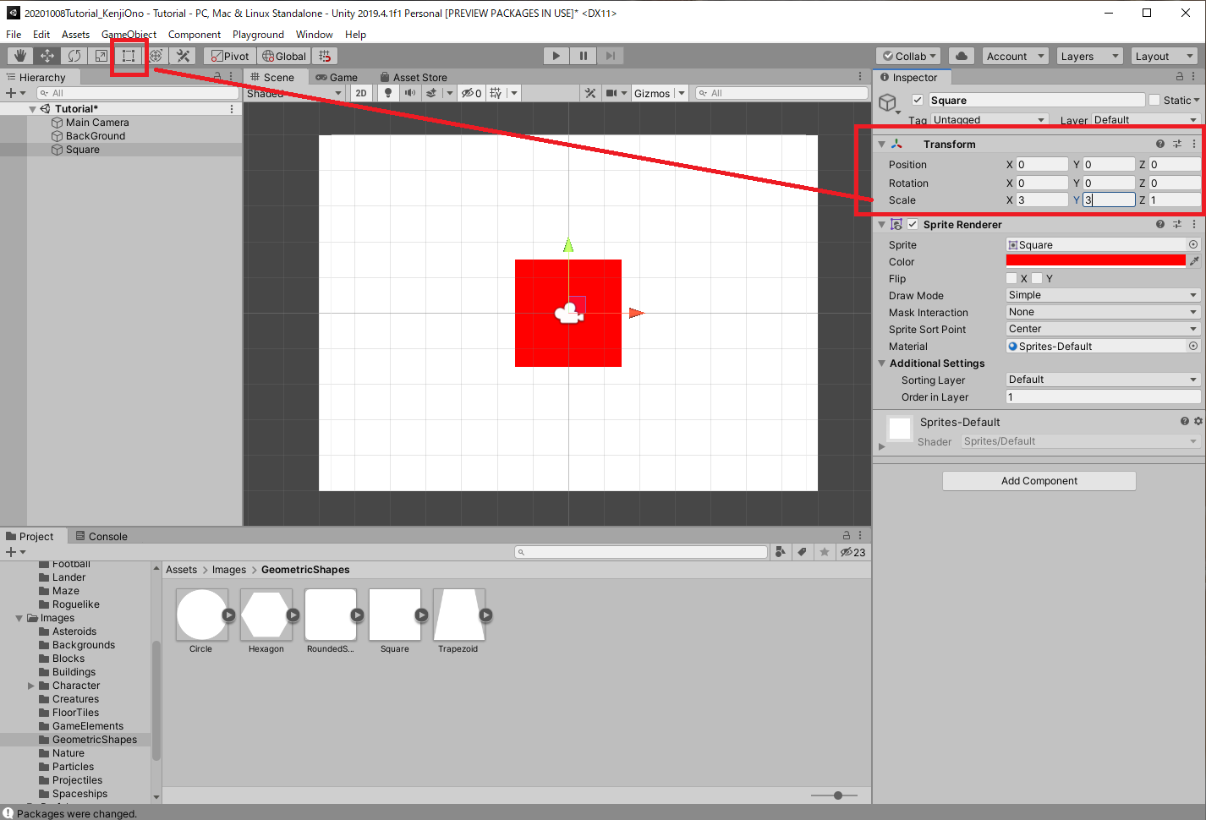
Task: Open the Draw Mode dropdown
Action: 1103,295
